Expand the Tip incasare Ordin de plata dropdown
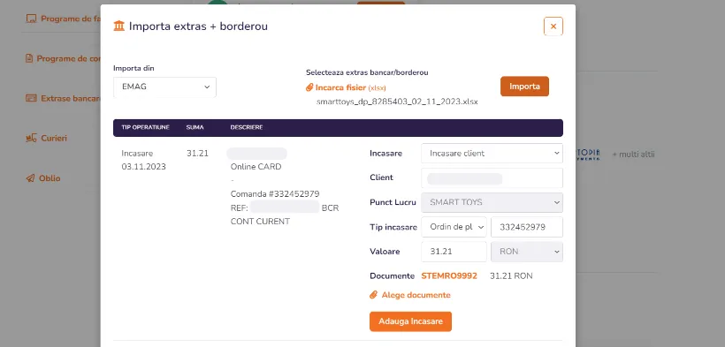725x347 pixels. tap(454, 227)
